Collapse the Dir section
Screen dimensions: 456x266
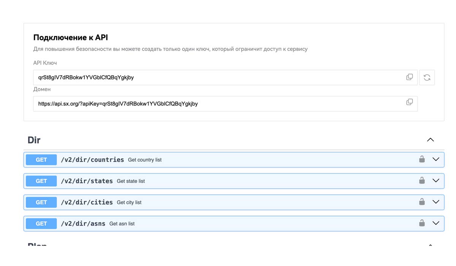(x=430, y=140)
